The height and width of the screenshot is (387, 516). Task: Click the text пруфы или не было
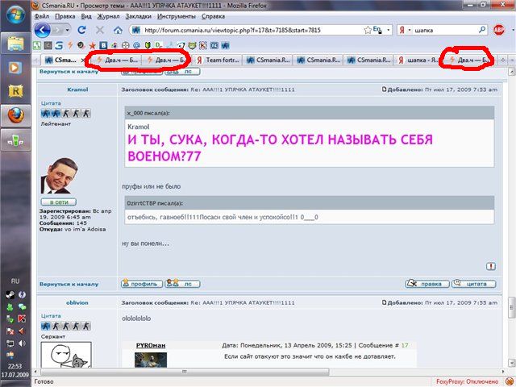pos(152,186)
